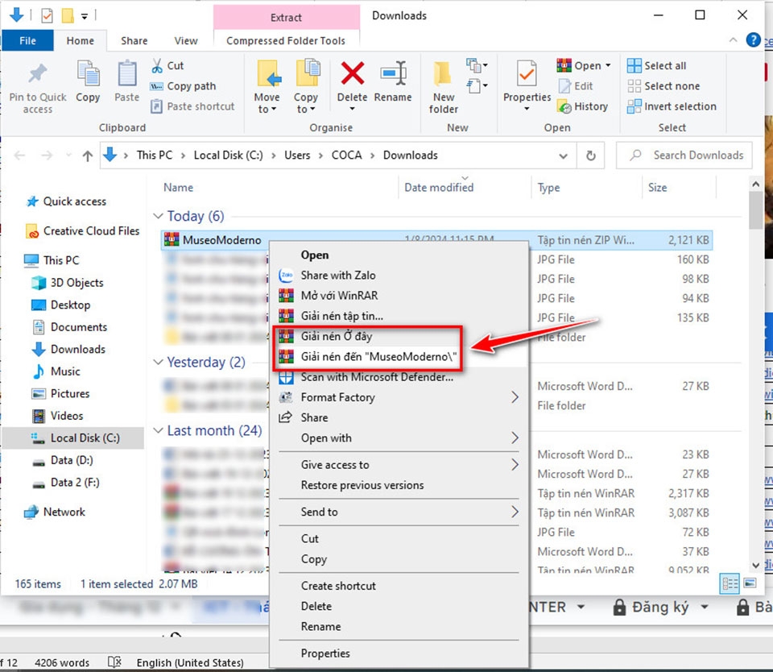Sort by Size column header

point(658,188)
